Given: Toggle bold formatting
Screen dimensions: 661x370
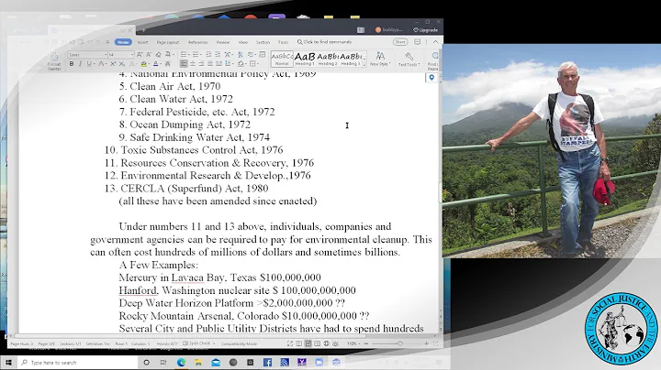Looking at the screenshot, I should (x=72, y=64).
